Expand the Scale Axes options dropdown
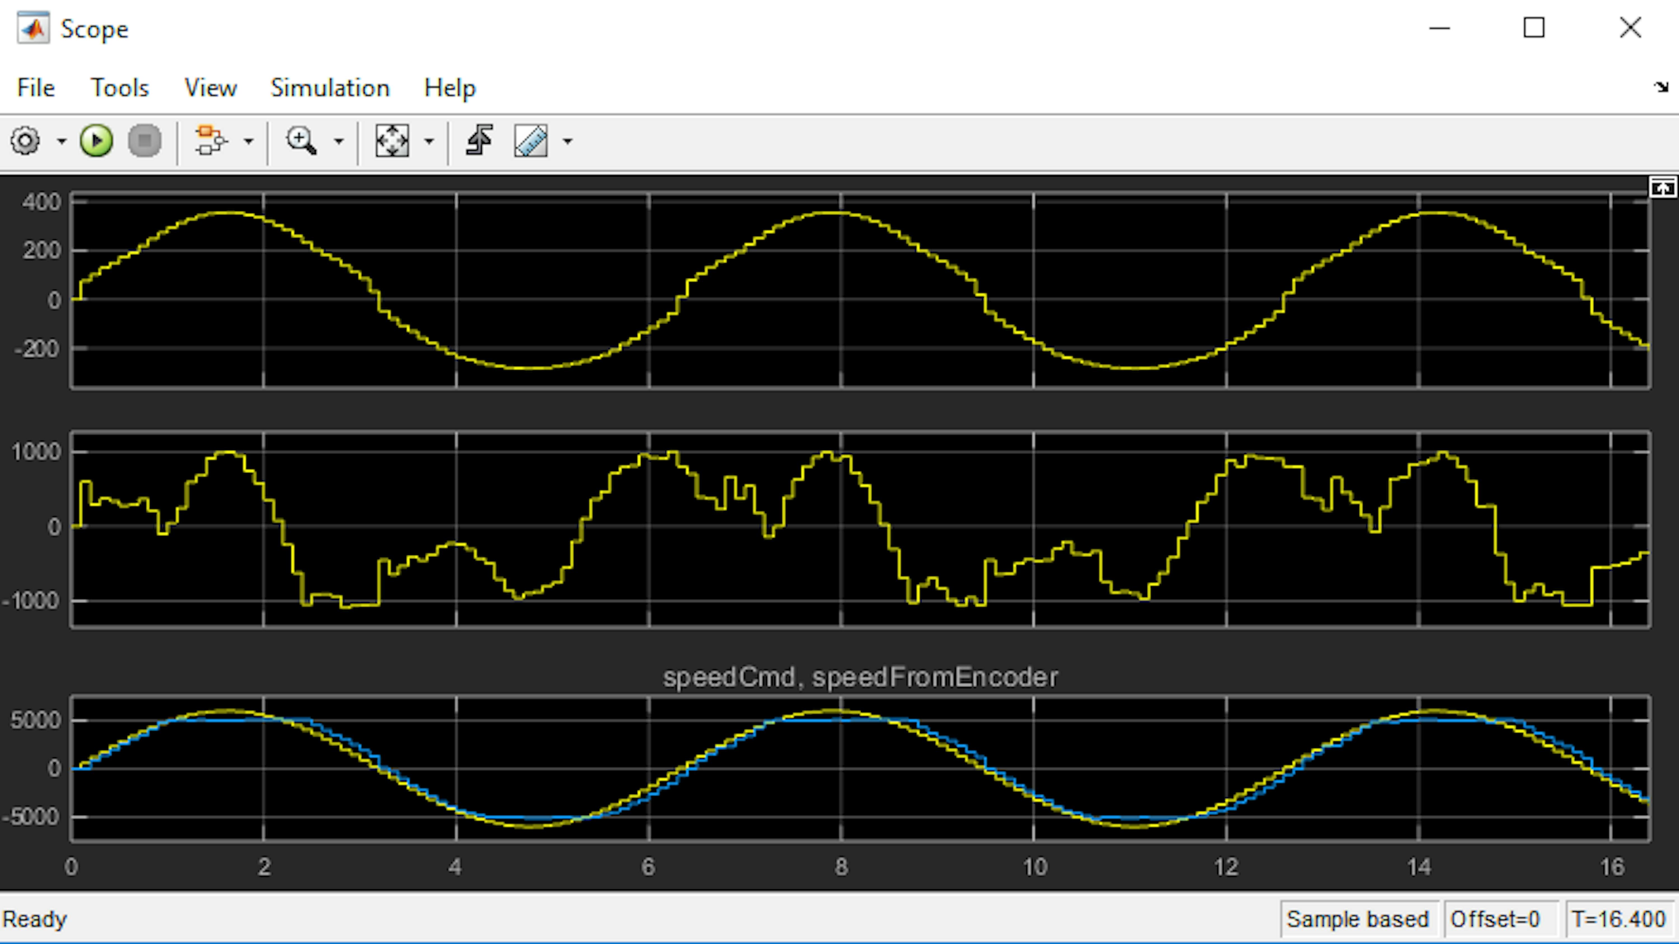This screenshot has width=1679, height=944. point(429,141)
